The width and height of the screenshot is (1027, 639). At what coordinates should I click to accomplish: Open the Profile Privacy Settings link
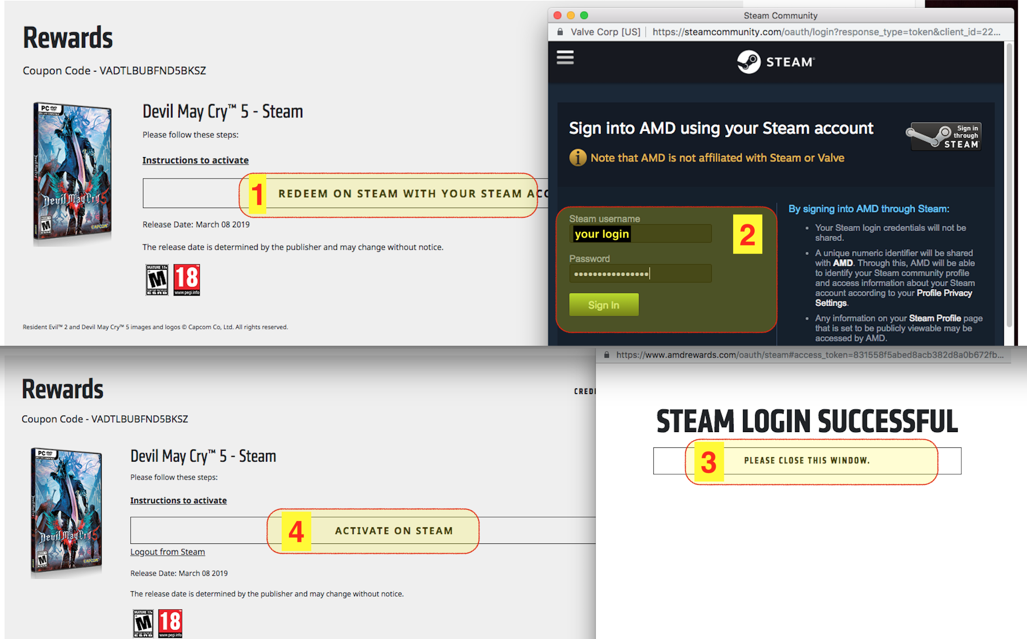click(x=944, y=293)
